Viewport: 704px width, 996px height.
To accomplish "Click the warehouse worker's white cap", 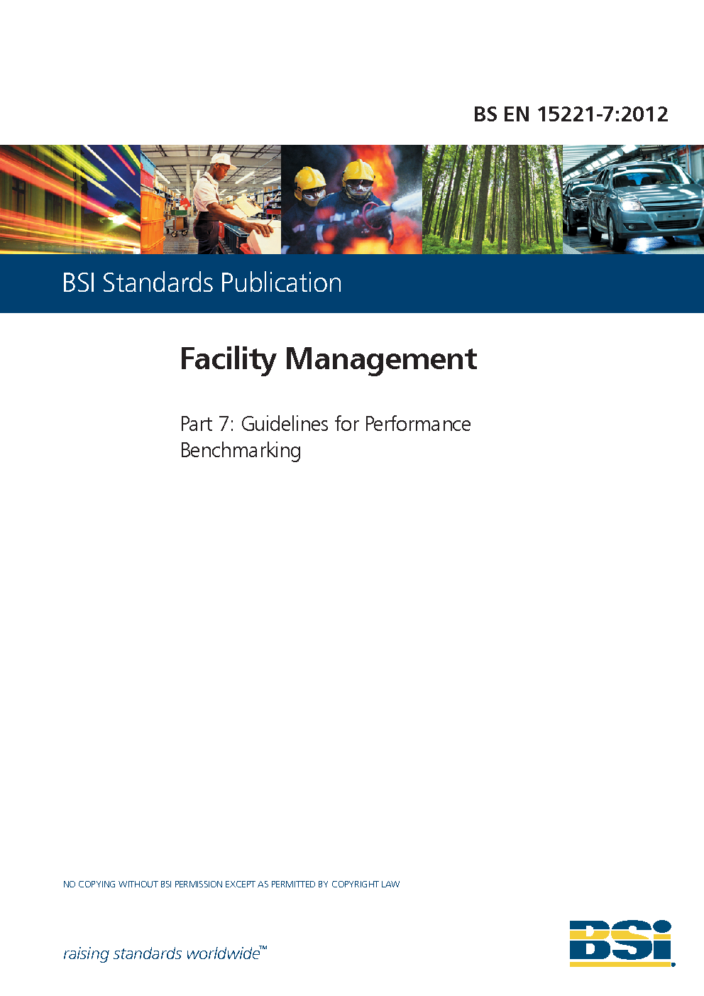I will click(223, 159).
